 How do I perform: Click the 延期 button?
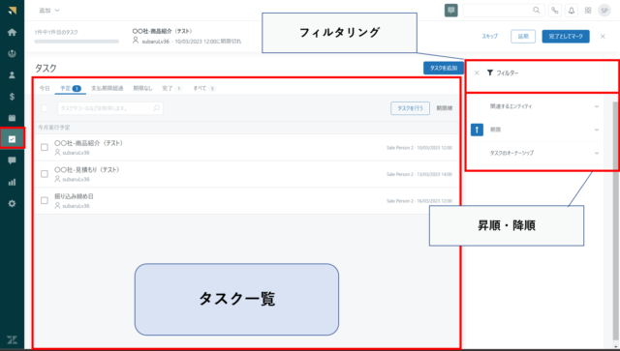[x=523, y=37]
